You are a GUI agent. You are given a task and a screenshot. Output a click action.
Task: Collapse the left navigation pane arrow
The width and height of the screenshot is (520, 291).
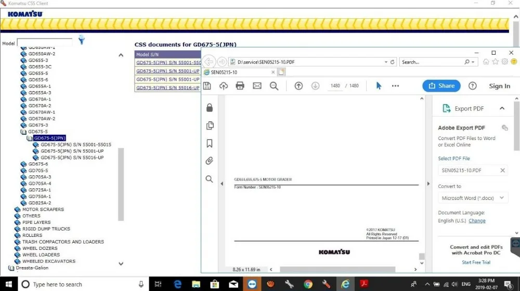coord(222,183)
